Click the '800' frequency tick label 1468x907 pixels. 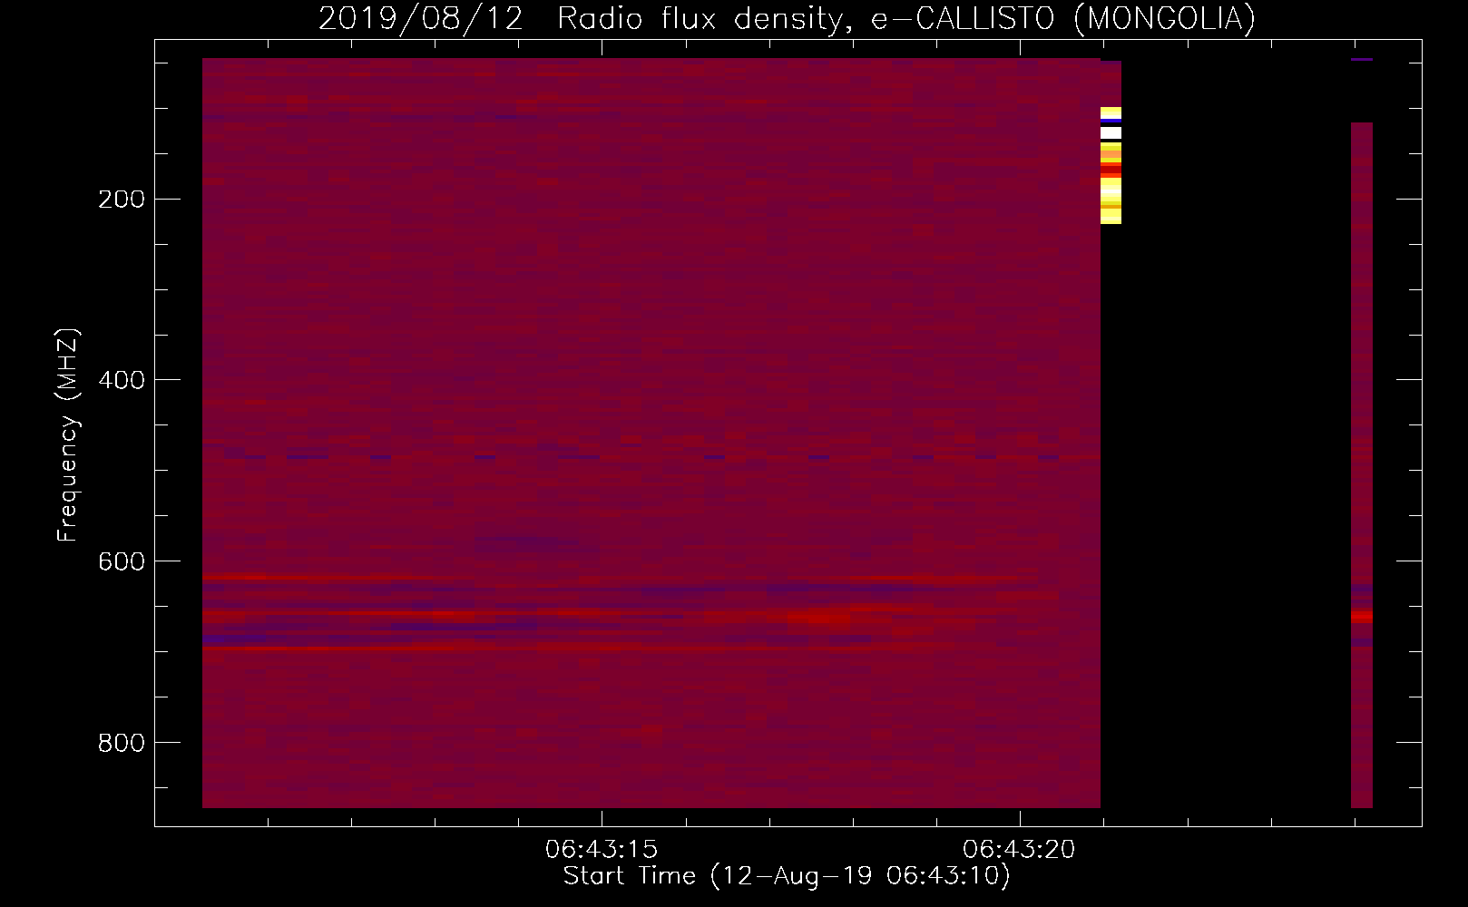point(122,743)
